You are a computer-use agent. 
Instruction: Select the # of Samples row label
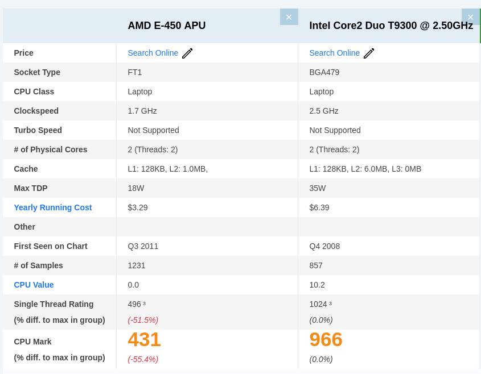(38, 265)
